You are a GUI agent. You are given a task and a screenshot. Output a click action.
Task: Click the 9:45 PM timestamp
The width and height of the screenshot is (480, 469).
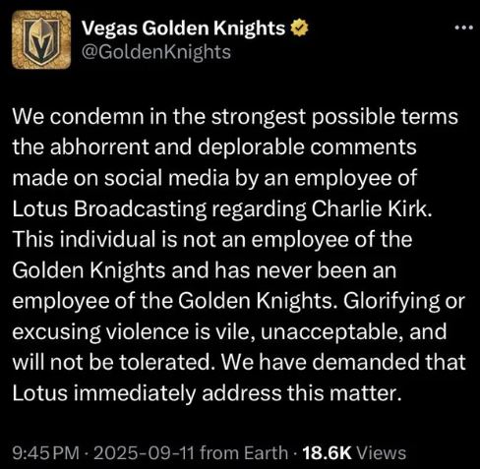pyautogui.click(x=46, y=453)
